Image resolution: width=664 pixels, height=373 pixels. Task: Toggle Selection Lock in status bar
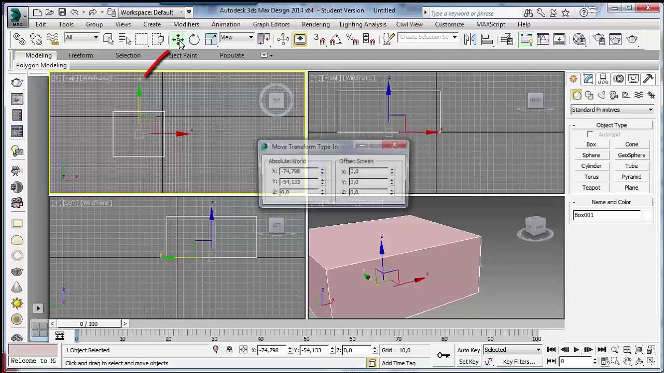229,350
